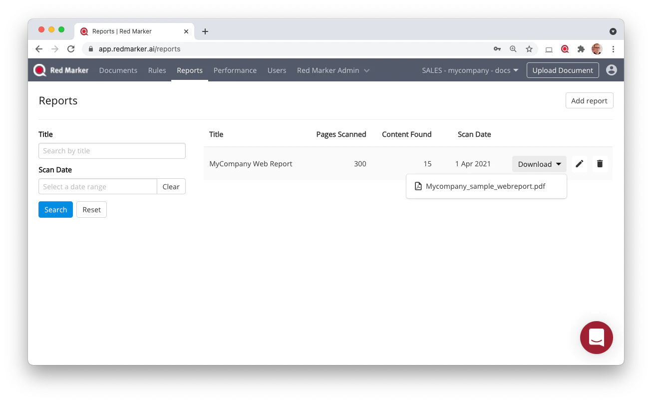Click the Add report button
652x402 pixels.
click(x=589, y=100)
